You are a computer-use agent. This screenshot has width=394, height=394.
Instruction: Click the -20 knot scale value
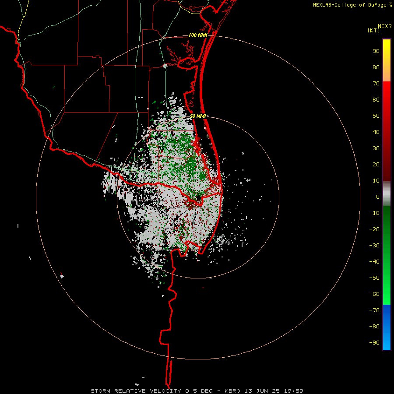(x=374, y=229)
